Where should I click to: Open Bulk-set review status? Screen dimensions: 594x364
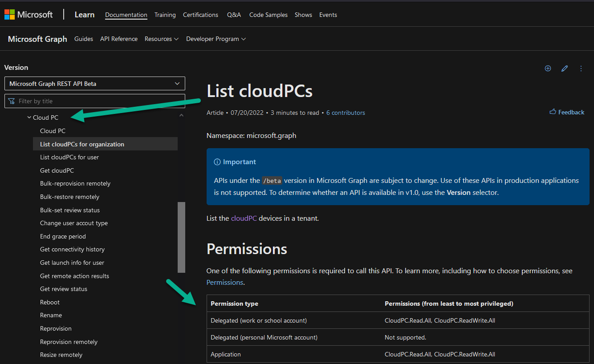point(70,210)
